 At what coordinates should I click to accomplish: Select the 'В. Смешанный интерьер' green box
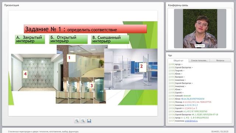(110, 40)
